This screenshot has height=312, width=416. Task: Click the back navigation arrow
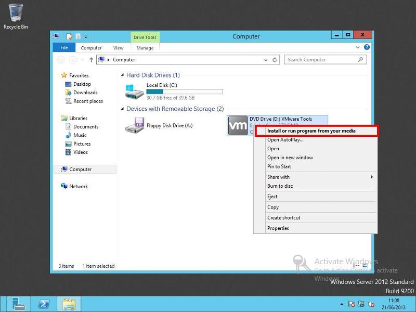coord(61,60)
